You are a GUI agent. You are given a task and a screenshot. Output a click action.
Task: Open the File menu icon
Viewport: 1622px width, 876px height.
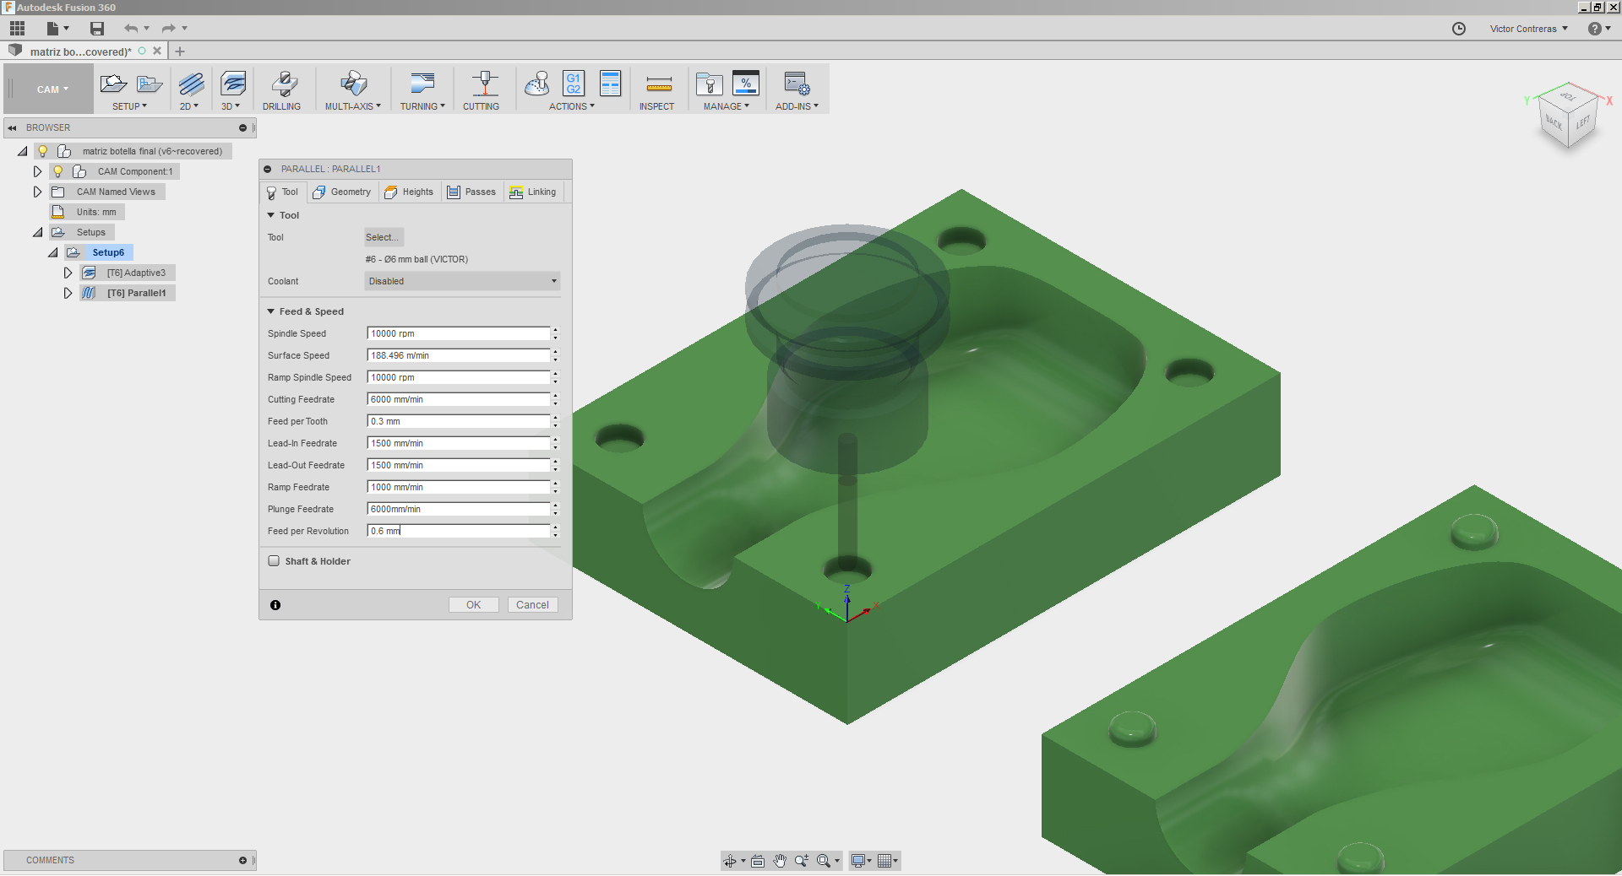[x=52, y=28]
